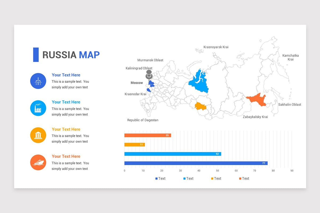Click the axis value 0
This screenshot has height=213, width=320.
tap(125, 171)
